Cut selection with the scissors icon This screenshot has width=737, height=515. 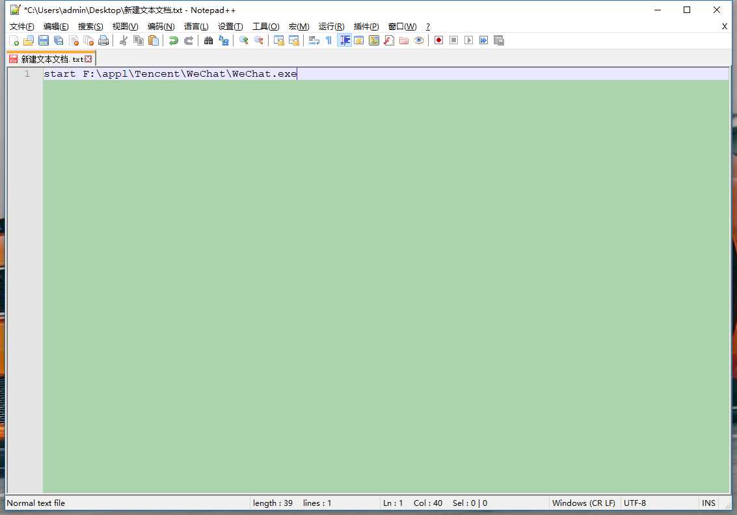point(124,40)
